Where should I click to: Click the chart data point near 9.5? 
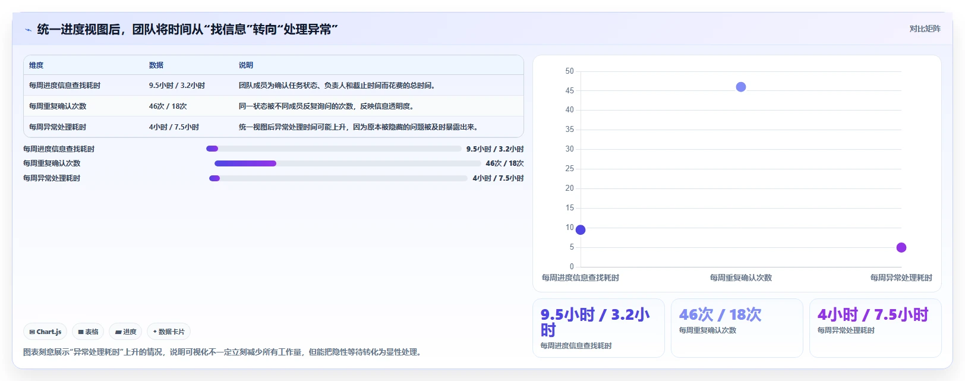[581, 230]
